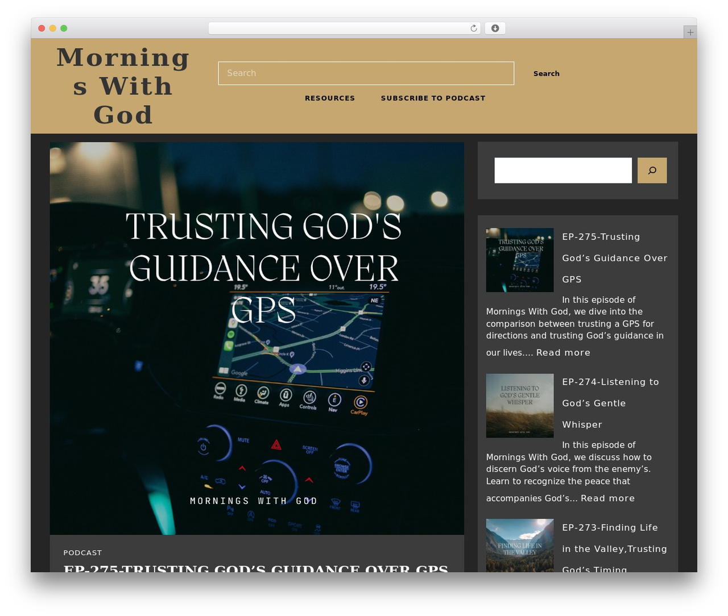This screenshot has height=616, width=728.
Task: Open the EP-275 GPS sidebar thumbnail
Action: 520,260
